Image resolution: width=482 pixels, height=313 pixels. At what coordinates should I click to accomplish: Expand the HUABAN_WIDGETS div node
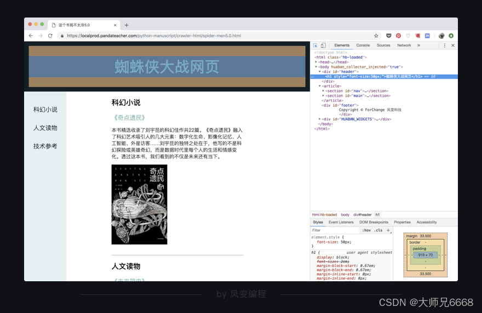click(320, 119)
